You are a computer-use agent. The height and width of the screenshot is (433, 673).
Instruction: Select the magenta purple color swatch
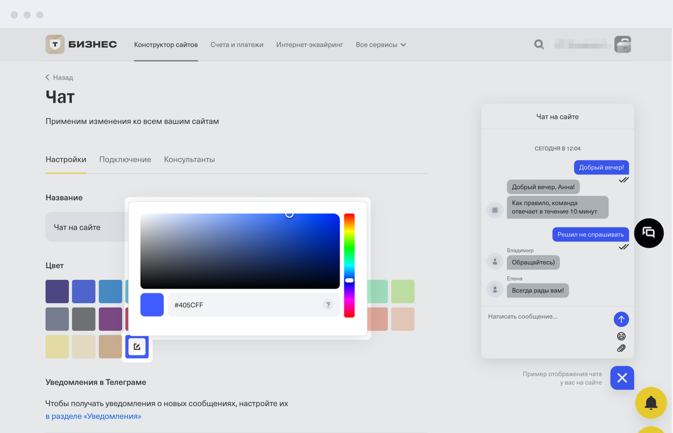(x=110, y=319)
